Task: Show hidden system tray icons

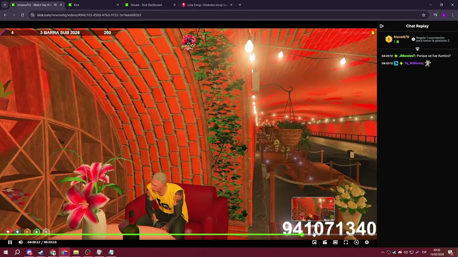Action: (383, 252)
